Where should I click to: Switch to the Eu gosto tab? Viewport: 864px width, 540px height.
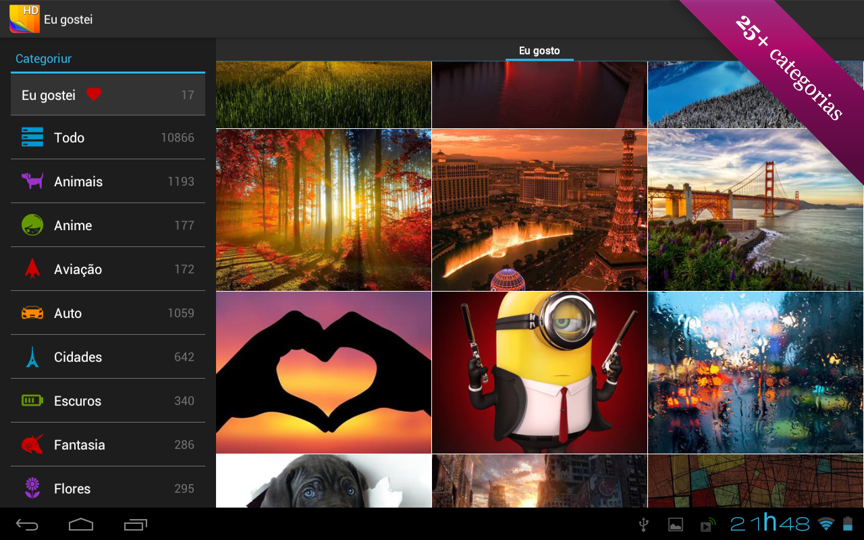(539, 51)
